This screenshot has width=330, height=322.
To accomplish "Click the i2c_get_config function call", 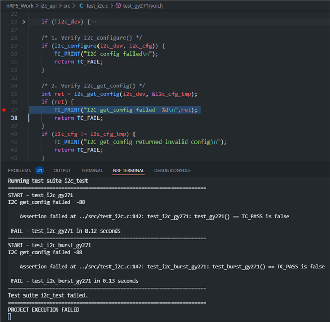I will 96,94.
